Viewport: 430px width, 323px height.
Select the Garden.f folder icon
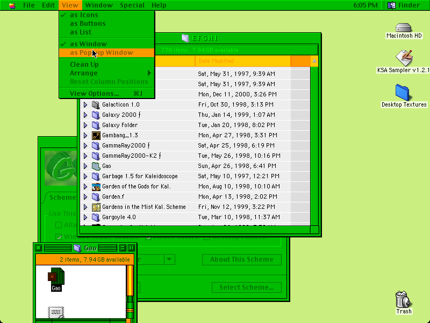[x=96, y=196]
